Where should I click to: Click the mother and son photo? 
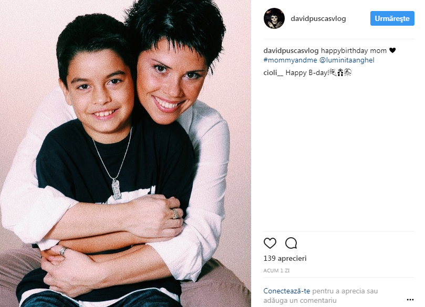pos(126,153)
